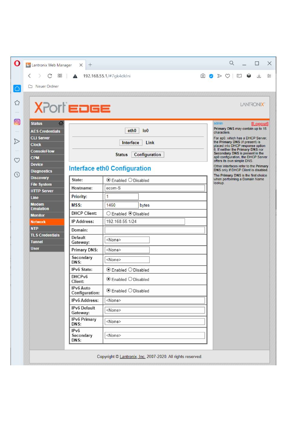Viewport: 287px width, 427px height.
Task: Show the not-secure warning triangle info
Action: 75,76
